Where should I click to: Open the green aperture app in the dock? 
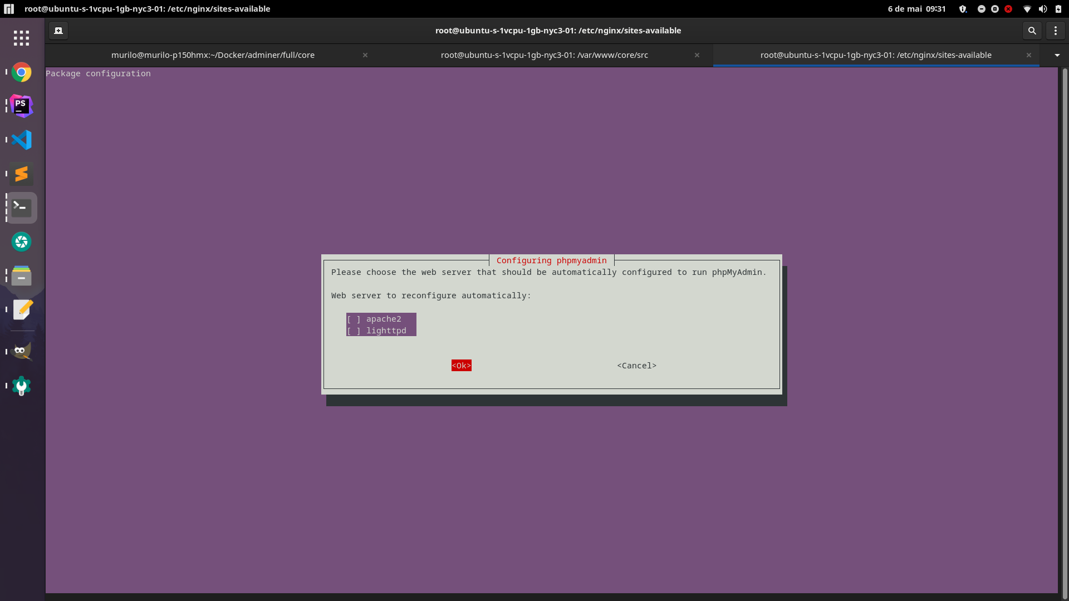21,242
